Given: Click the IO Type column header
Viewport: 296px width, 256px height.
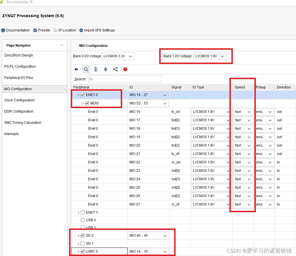Looking at the screenshot, I should click(211, 87).
